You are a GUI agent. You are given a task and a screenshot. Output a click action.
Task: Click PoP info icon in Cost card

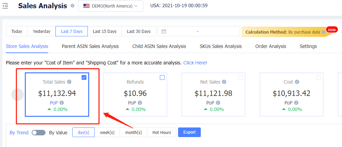[296, 103]
